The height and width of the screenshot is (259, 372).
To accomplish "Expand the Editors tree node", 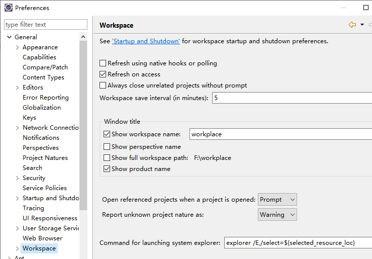I will (18, 88).
